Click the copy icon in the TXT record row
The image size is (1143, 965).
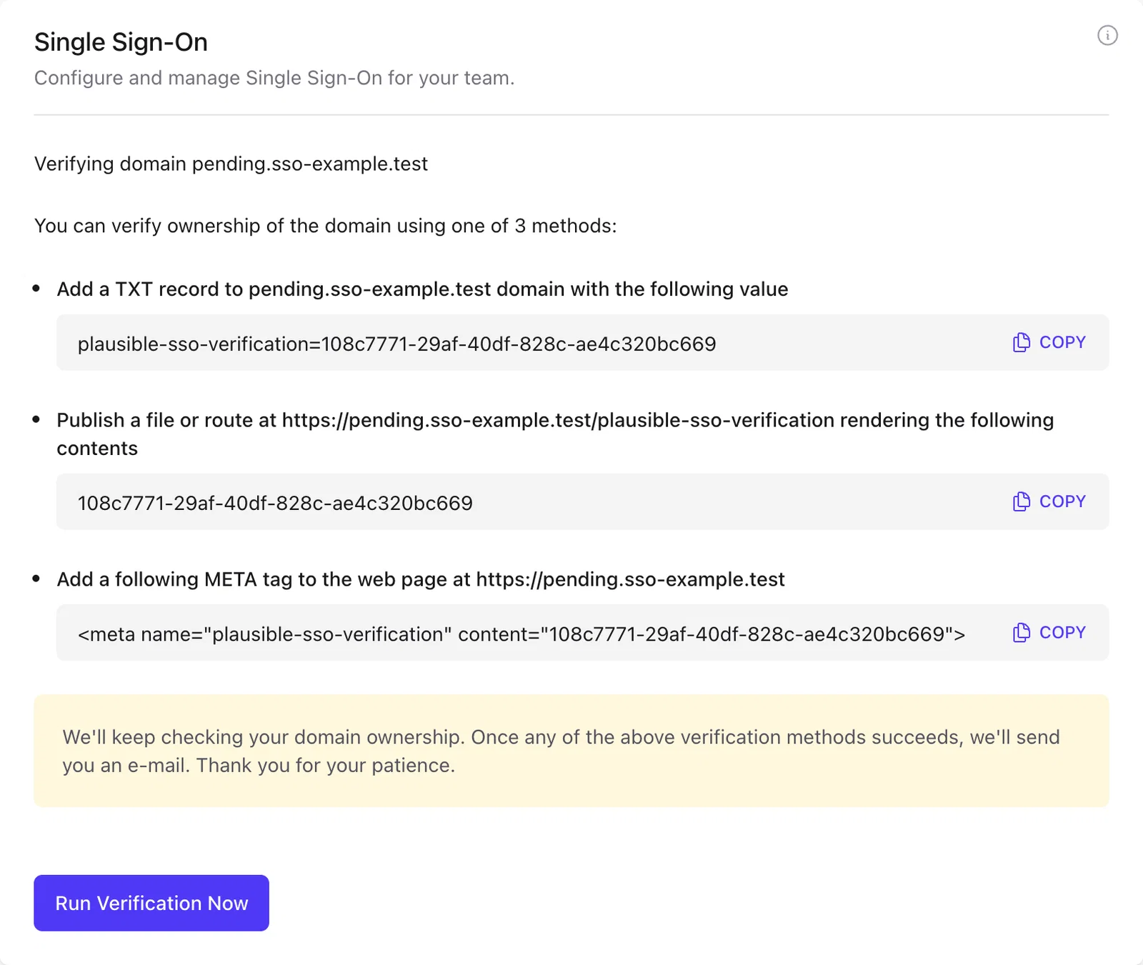1022,343
